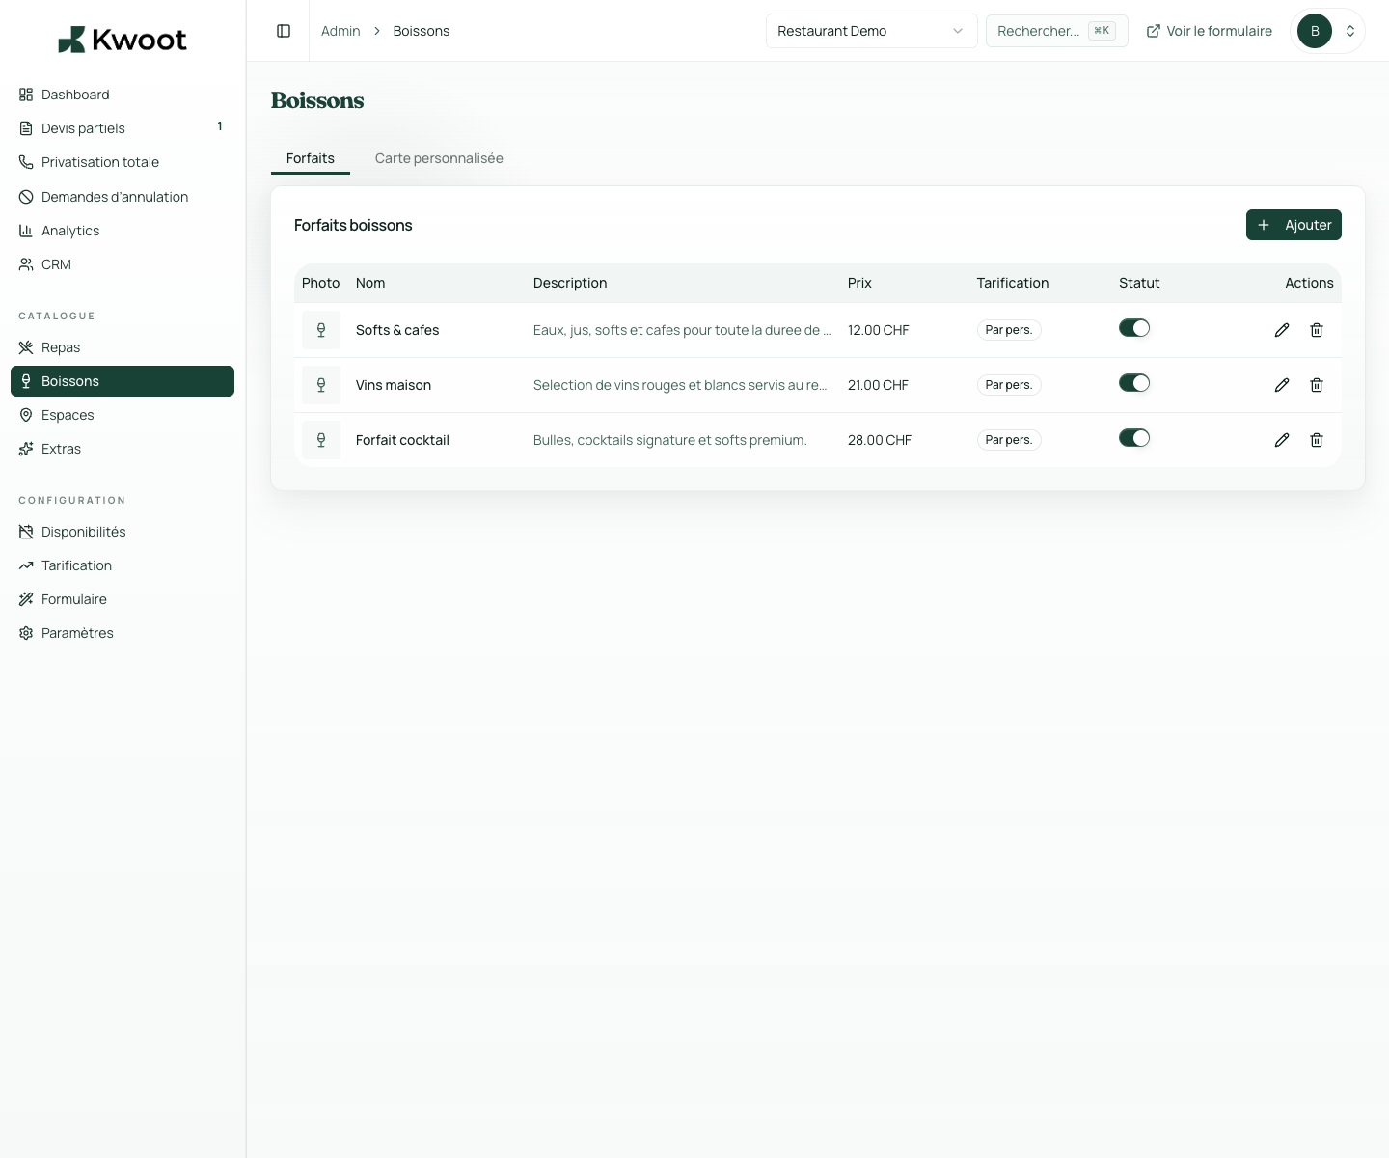The height and width of the screenshot is (1158, 1389).
Task: Click the Vins maison description text
Action: pos(680,385)
